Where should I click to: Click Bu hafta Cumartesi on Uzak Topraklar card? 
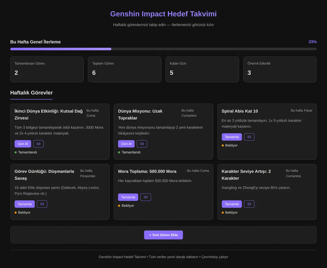click(x=189, y=113)
